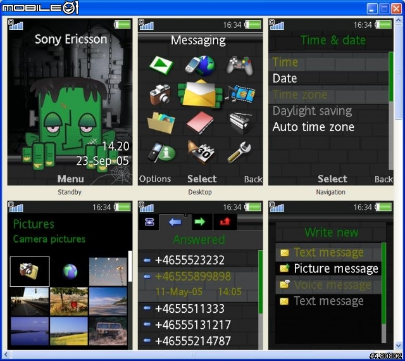This screenshot has width=405, height=361.
Task: Open the camera icon in Desktop menu
Action: click(x=160, y=94)
